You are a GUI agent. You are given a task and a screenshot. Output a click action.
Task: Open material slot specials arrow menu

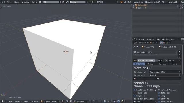click(179, 57)
